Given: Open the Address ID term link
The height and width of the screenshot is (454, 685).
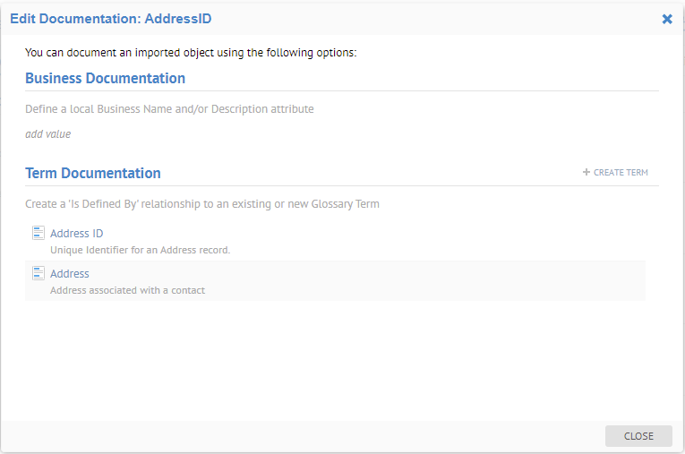Looking at the screenshot, I should [x=76, y=234].
